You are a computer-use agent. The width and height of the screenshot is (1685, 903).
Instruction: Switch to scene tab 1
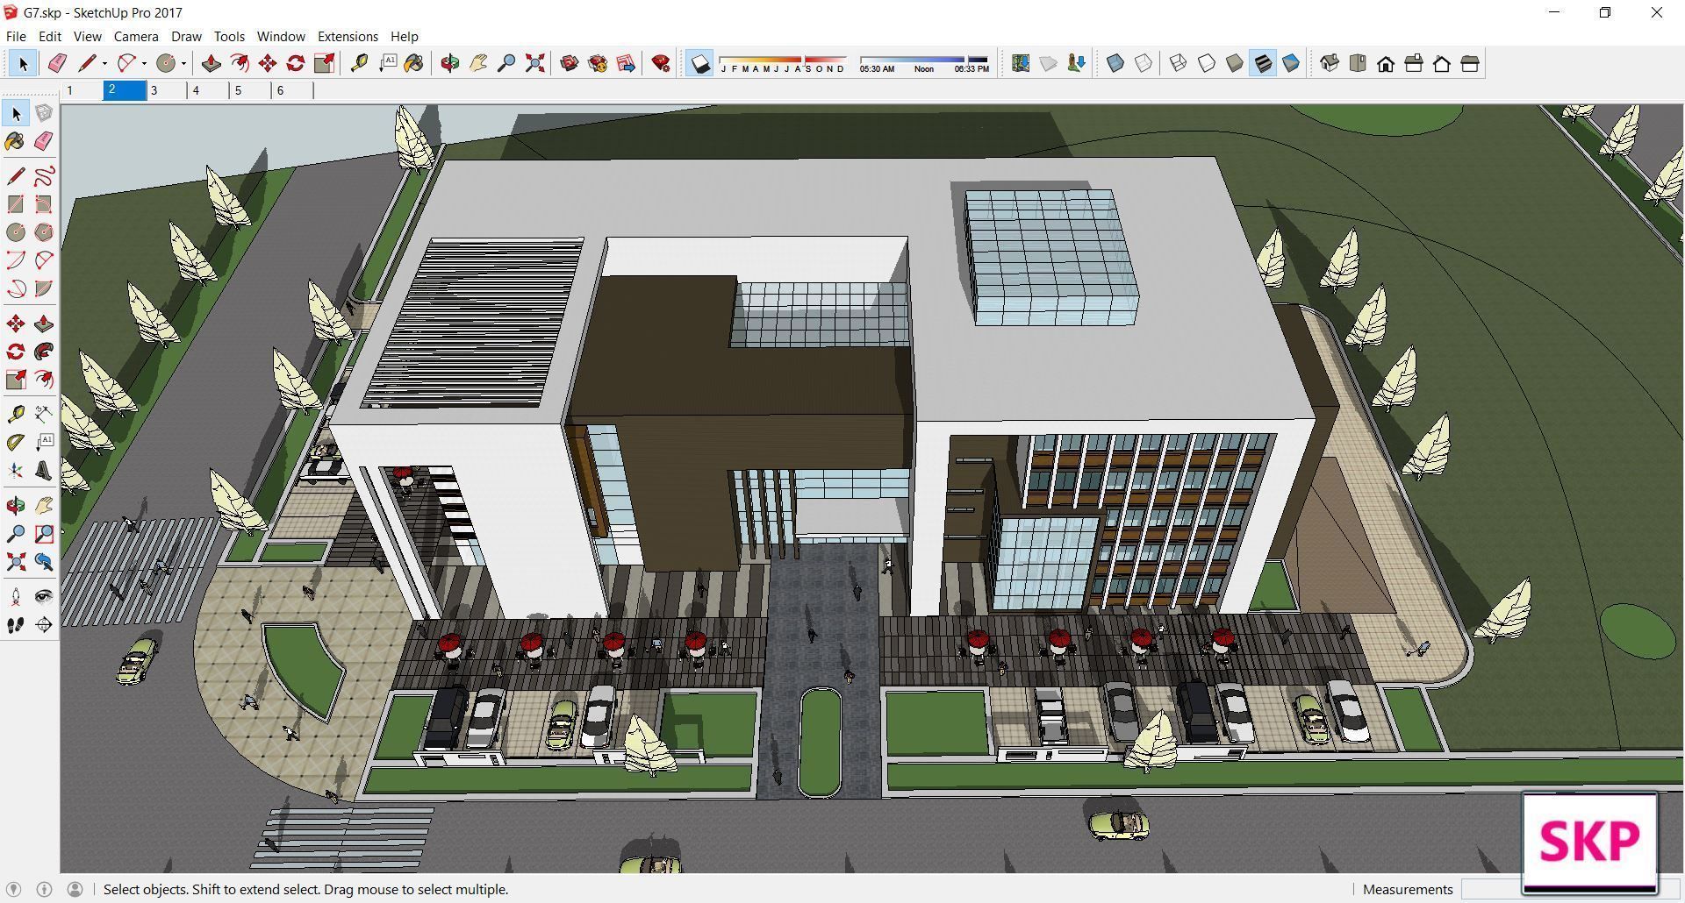point(82,90)
